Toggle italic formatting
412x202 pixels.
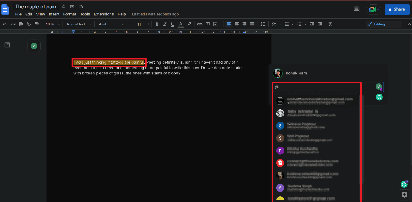point(165,24)
